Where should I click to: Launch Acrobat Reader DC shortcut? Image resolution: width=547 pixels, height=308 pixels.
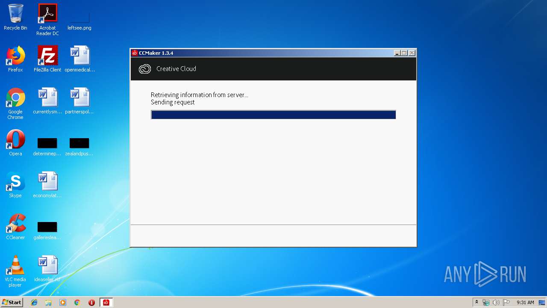[47, 20]
